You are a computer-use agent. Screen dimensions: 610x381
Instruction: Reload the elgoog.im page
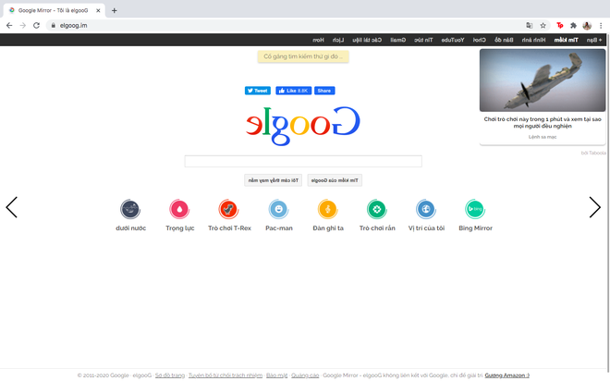[36, 25]
